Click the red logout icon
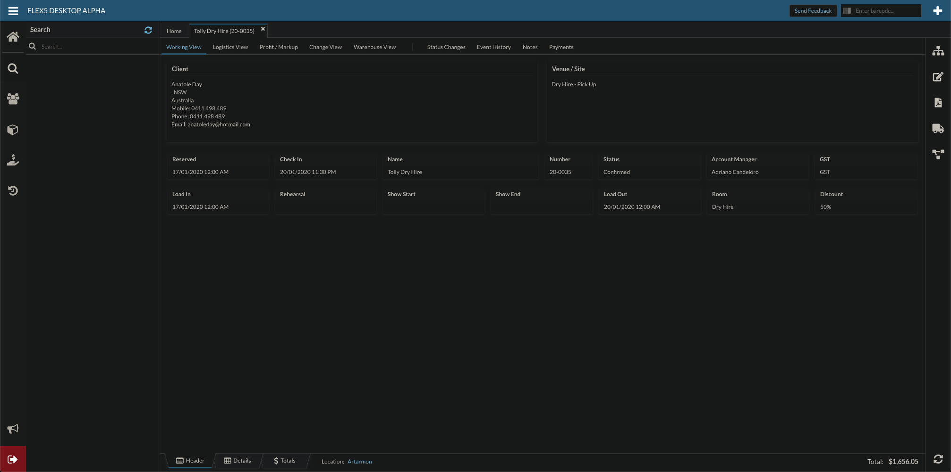 13,459
